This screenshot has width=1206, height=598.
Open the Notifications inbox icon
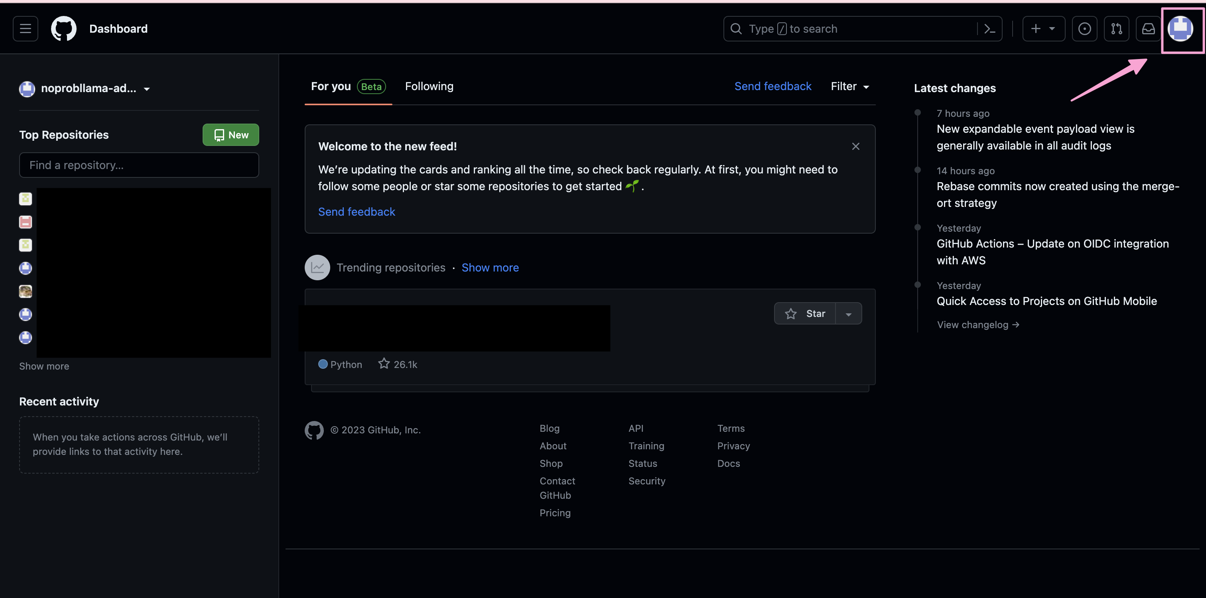[1148, 29]
